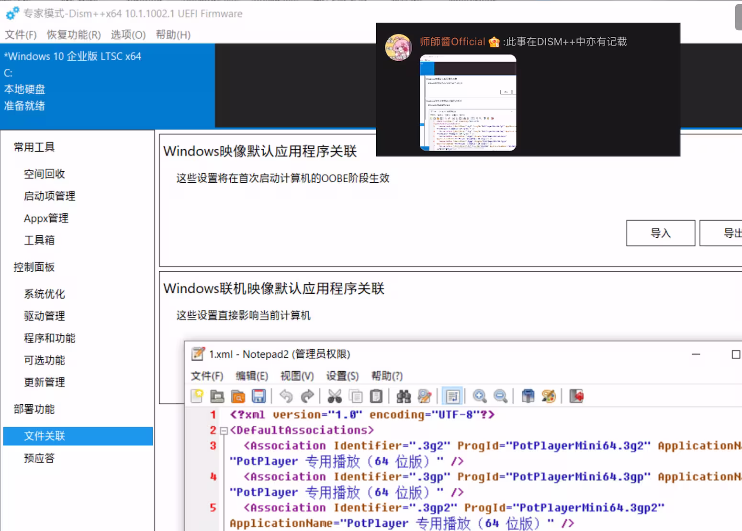
Task: Zoom out on the XML text
Action: (500, 396)
